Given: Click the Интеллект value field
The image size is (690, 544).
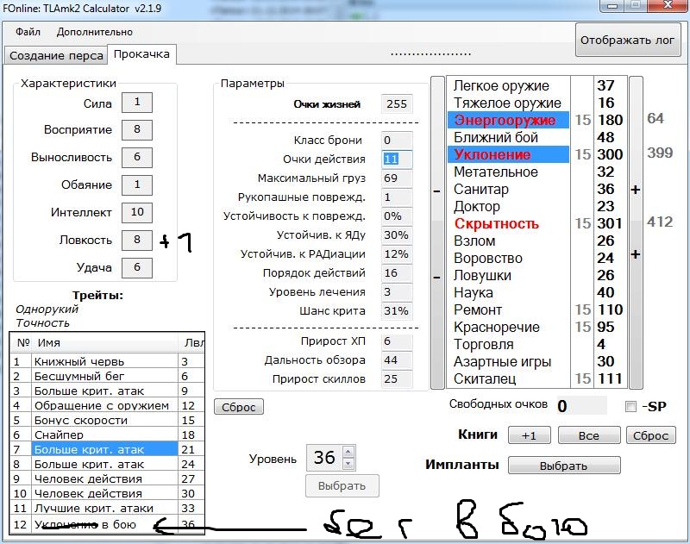Looking at the screenshot, I should (x=136, y=212).
